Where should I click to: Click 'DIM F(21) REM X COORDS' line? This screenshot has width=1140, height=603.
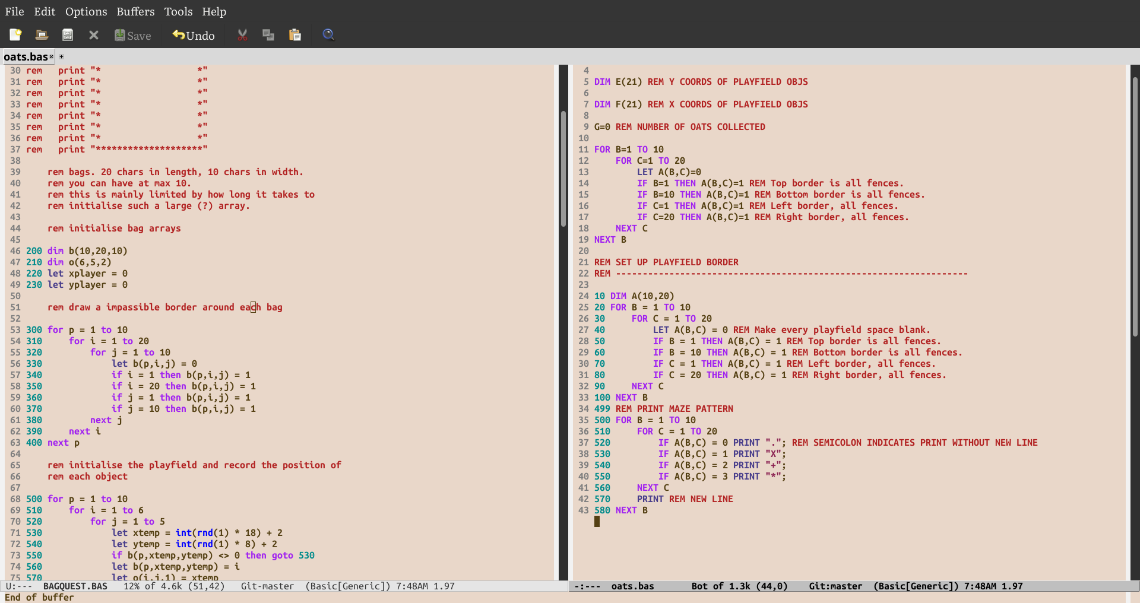click(x=701, y=104)
